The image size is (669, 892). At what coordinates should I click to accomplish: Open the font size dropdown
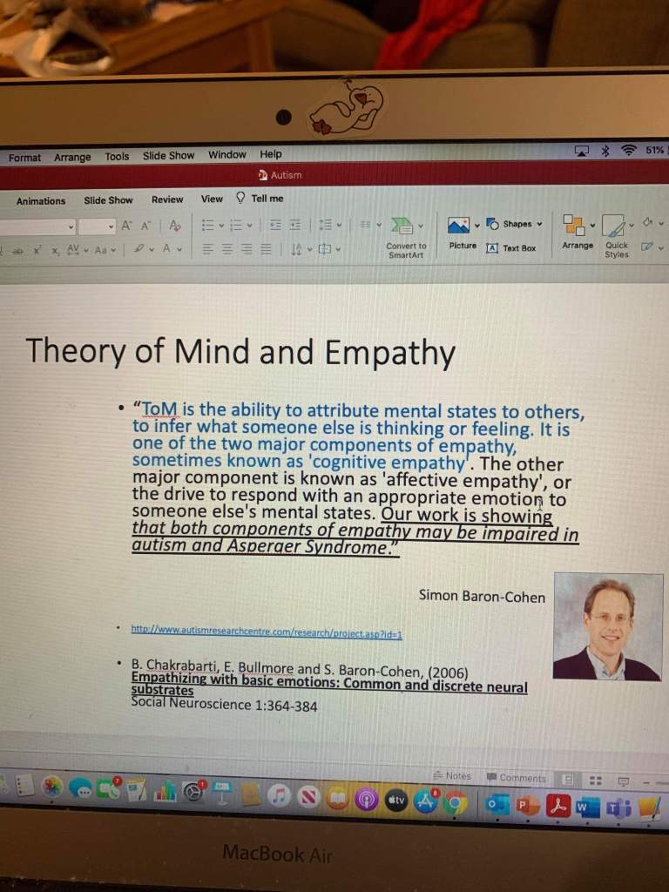coord(111,226)
